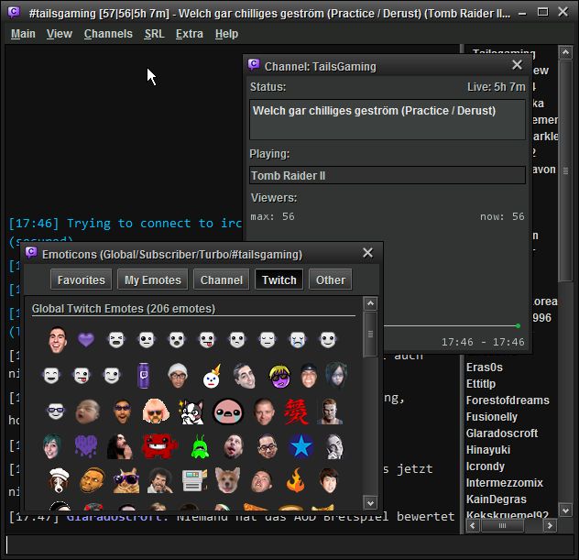This screenshot has width=579, height=560.
Task: Click the green viewer graph end point
Action: [518, 325]
